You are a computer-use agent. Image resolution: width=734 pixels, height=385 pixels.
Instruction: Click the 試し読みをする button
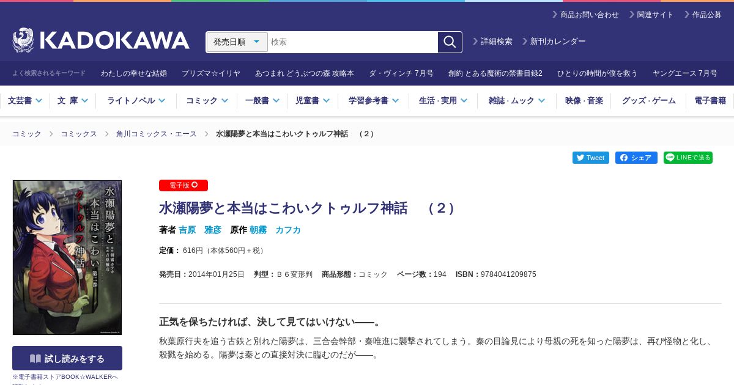tap(67, 359)
